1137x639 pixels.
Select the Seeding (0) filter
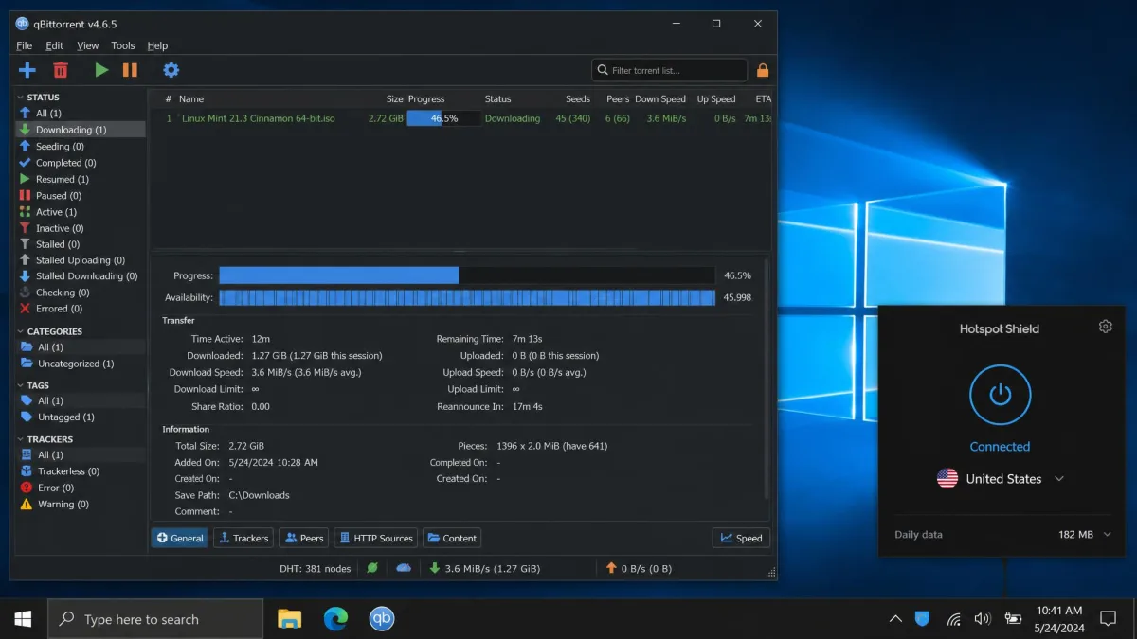tap(81, 147)
